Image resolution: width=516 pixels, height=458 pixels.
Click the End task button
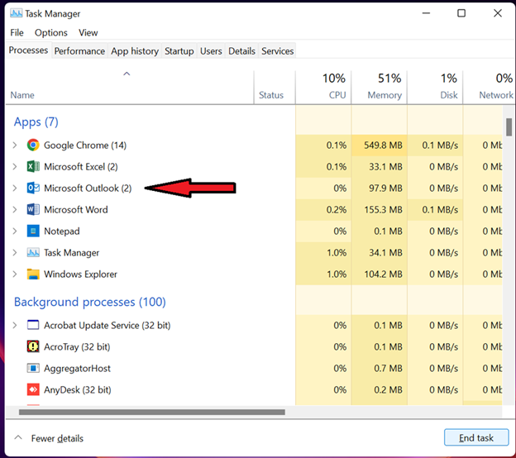tap(476, 438)
